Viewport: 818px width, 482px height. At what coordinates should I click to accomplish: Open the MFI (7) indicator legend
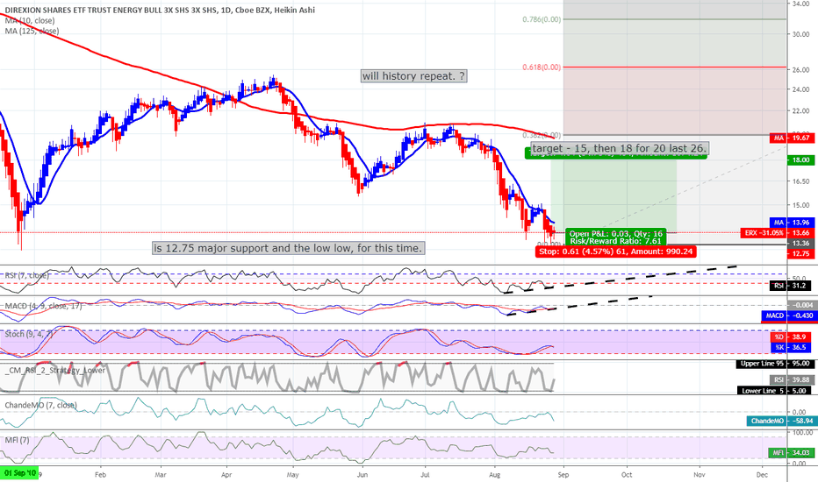point(17,440)
